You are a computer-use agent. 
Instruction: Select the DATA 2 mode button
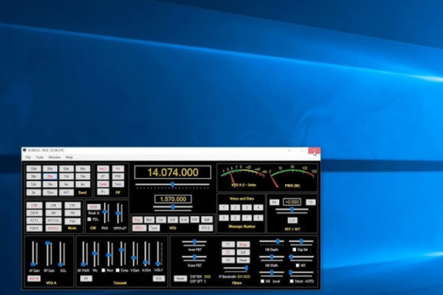(x=52, y=229)
